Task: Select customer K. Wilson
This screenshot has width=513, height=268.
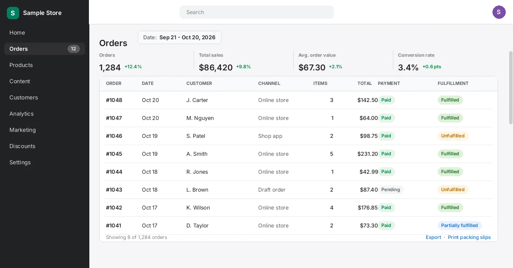Action: click(x=198, y=207)
